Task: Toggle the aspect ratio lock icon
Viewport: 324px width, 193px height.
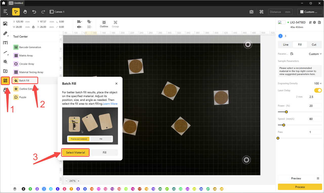Action: pos(33,27)
